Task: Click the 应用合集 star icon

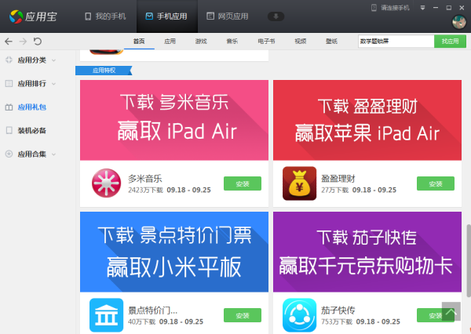Action: click(x=9, y=154)
